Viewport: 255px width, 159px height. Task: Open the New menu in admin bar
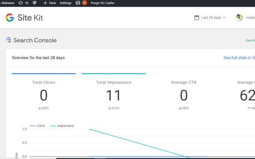click(x=49, y=3)
